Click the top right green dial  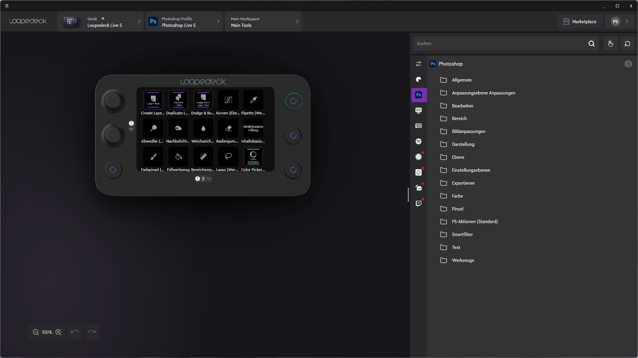[293, 101]
